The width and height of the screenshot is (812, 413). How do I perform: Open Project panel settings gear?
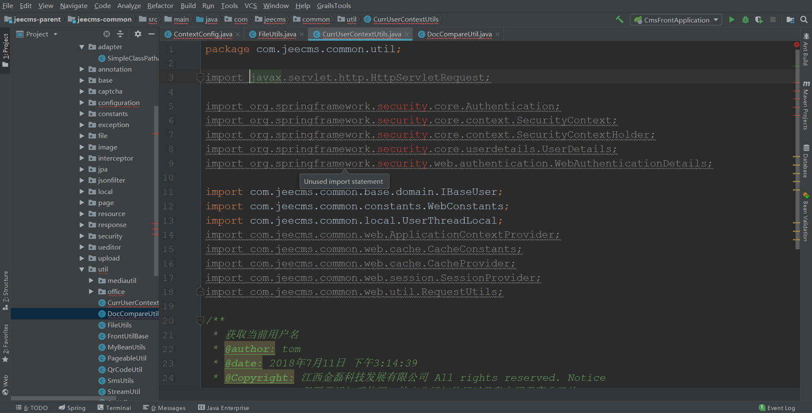[x=138, y=34]
